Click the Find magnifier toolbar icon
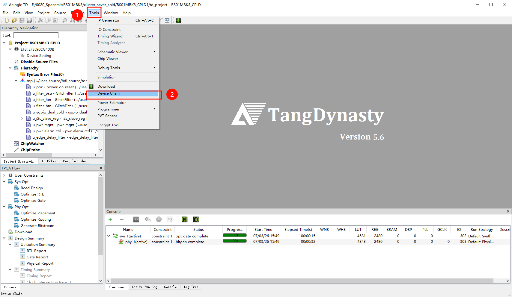The width and height of the screenshot is (512, 297). pos(64,20)
